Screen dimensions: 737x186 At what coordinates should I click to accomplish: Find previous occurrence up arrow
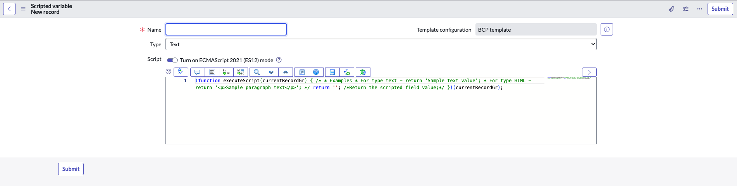286,72
